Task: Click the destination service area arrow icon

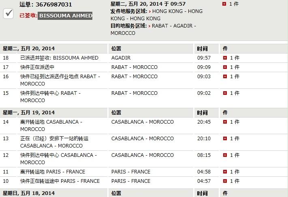Action: pyautogui.click(x=150, y=26)
